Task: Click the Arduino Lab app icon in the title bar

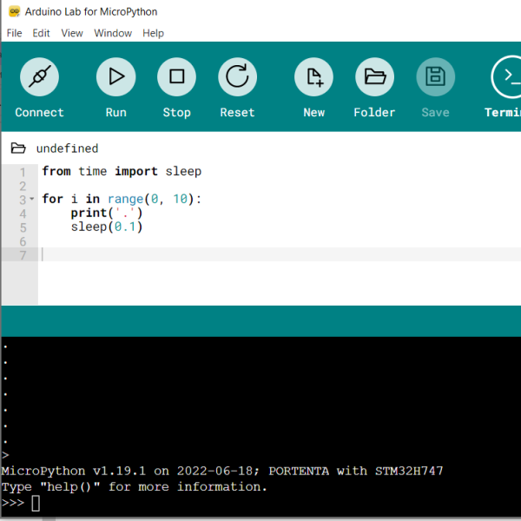Action: coord(14,12)
